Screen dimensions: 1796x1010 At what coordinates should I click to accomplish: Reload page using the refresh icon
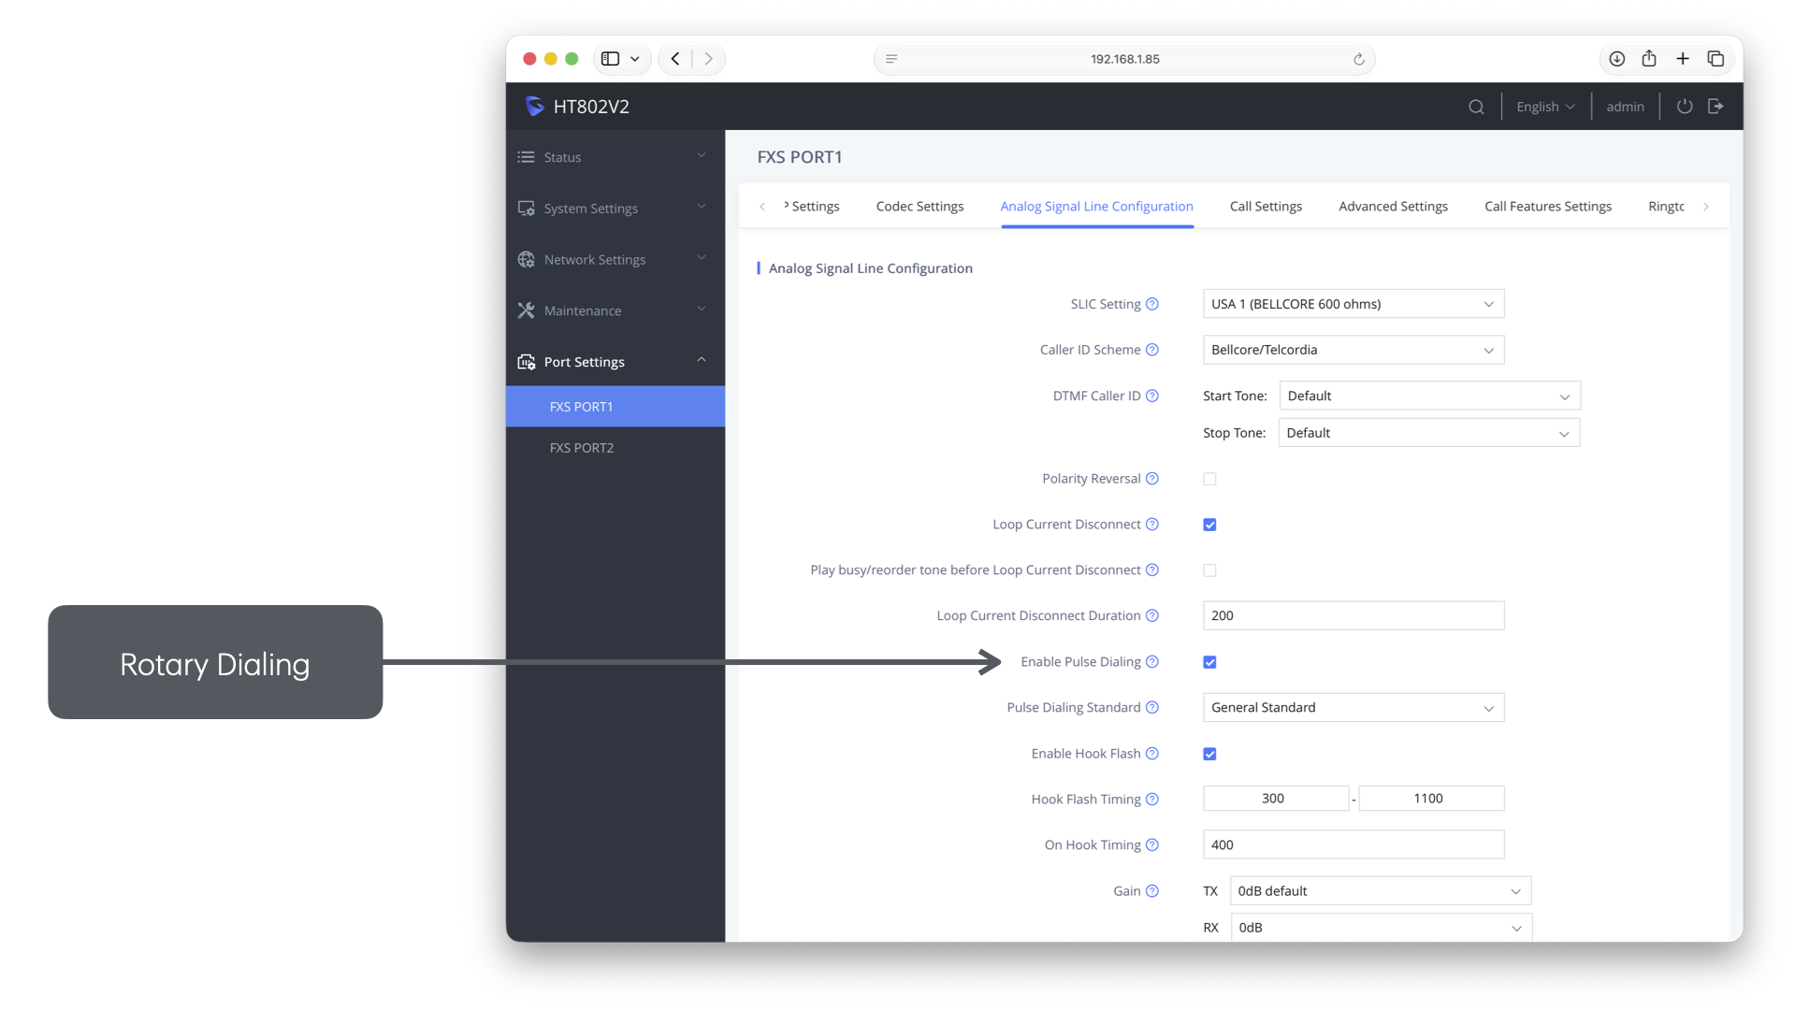tap(1359, 59)
